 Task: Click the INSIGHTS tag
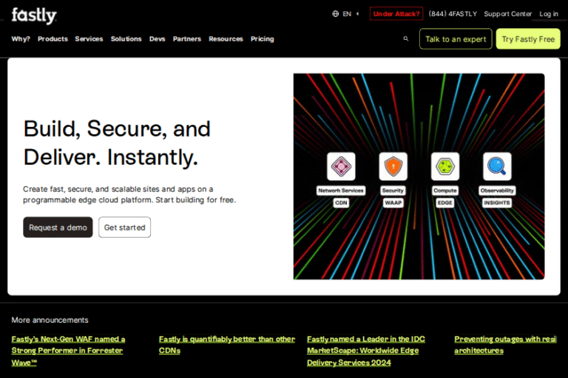coord(497,202)
